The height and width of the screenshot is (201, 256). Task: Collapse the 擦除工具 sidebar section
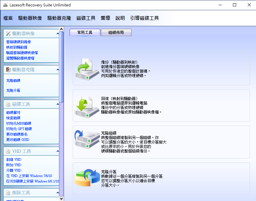[58, 193]
